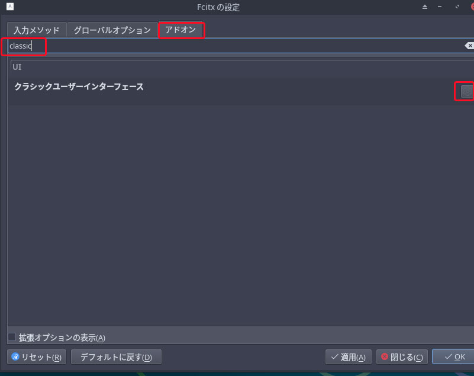Confirm with the OK button
Viewport: 474px width, 376px height.
coord(454,357)
